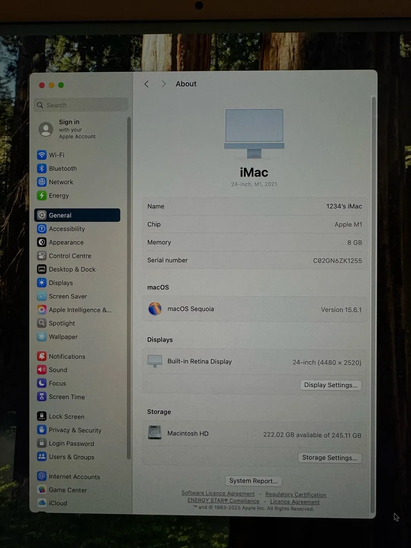Select the Login Password lock icon
This screenshot has height=548, width=411.
coord(42,443)
